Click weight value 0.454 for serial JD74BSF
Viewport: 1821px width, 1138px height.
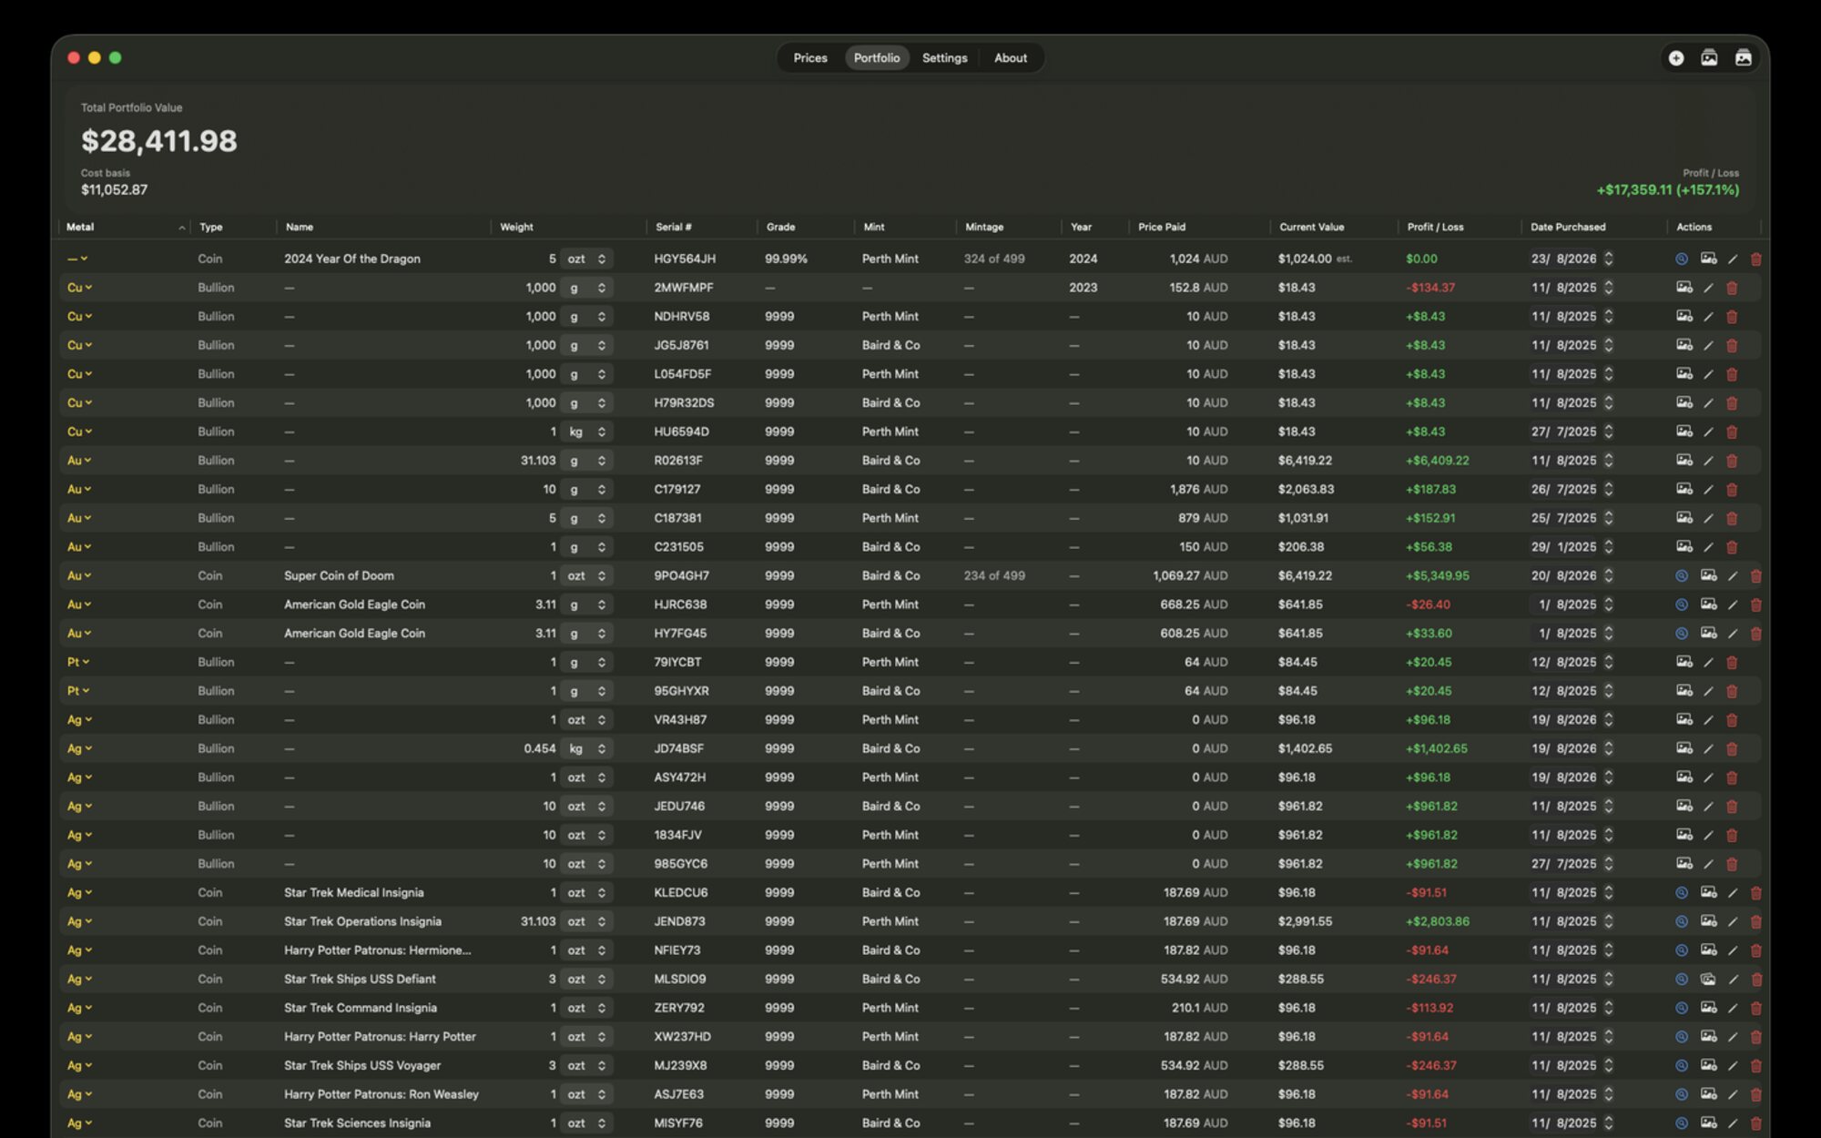(540, 749)
